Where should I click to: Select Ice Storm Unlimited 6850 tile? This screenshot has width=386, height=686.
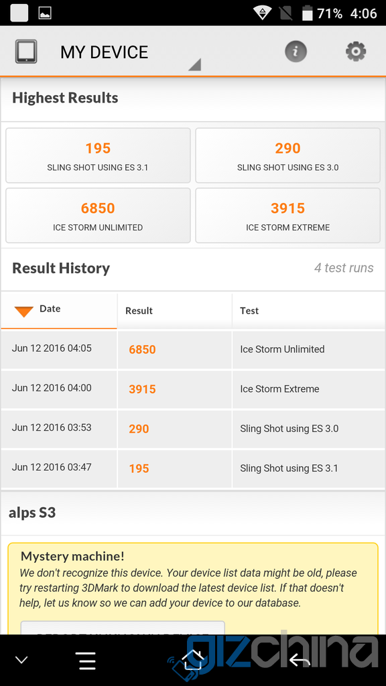pos(98,215)
